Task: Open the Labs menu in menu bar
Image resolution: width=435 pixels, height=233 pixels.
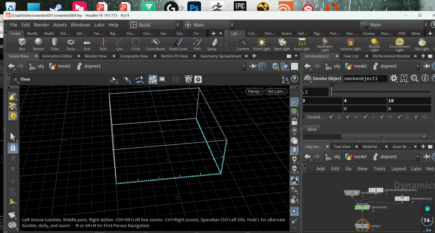Action: 99,25
